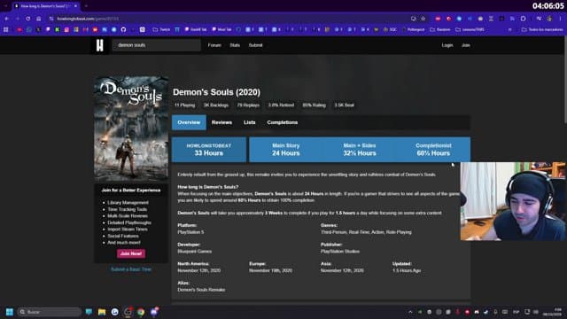Click the Main + Sides 32½ Hours stat
Viewport: 567px width, 319px height.
[360, 150]
